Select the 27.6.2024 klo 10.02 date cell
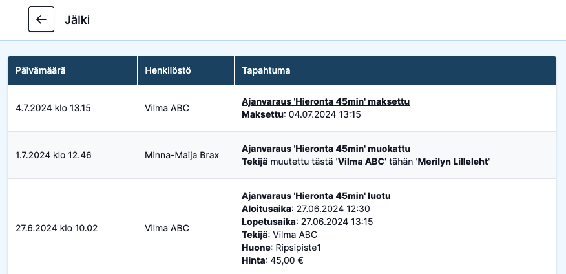566x274 pixels. tap(57, 228)
